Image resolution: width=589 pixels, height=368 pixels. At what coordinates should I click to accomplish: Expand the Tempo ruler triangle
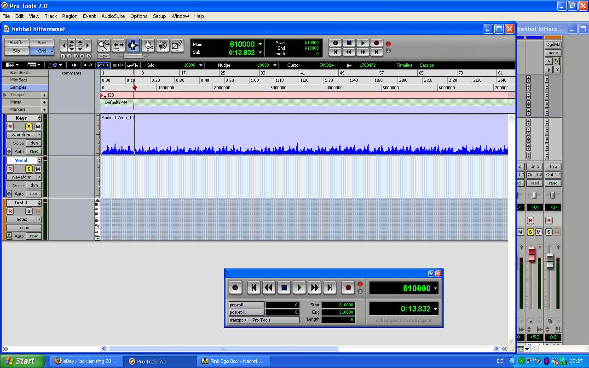tap(5, 95)
